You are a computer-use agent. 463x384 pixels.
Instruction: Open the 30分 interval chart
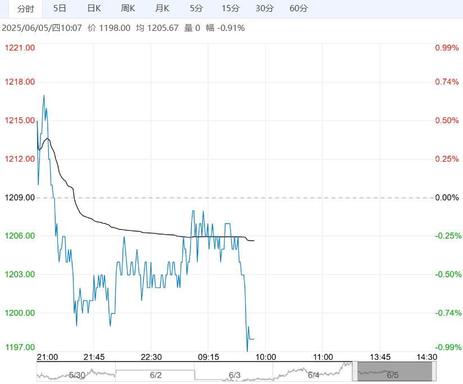pyautogui.click(x=264, y=8)
